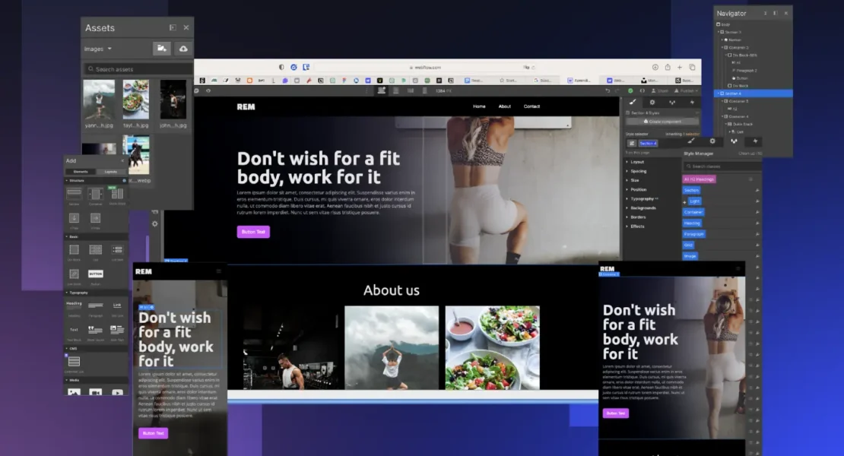
Task: Select the Button element in the Add panel
Action: pos(94,274)
